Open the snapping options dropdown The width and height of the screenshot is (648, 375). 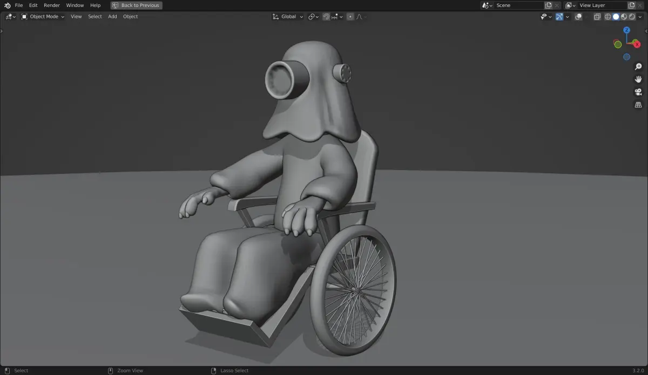coord(337,17)
